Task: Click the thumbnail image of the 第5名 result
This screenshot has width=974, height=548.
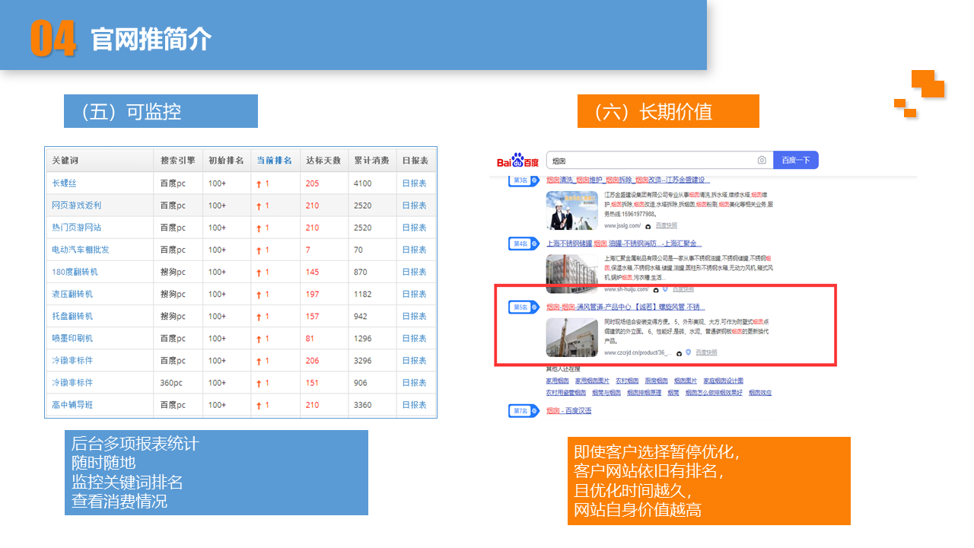Action: point(571,336)
